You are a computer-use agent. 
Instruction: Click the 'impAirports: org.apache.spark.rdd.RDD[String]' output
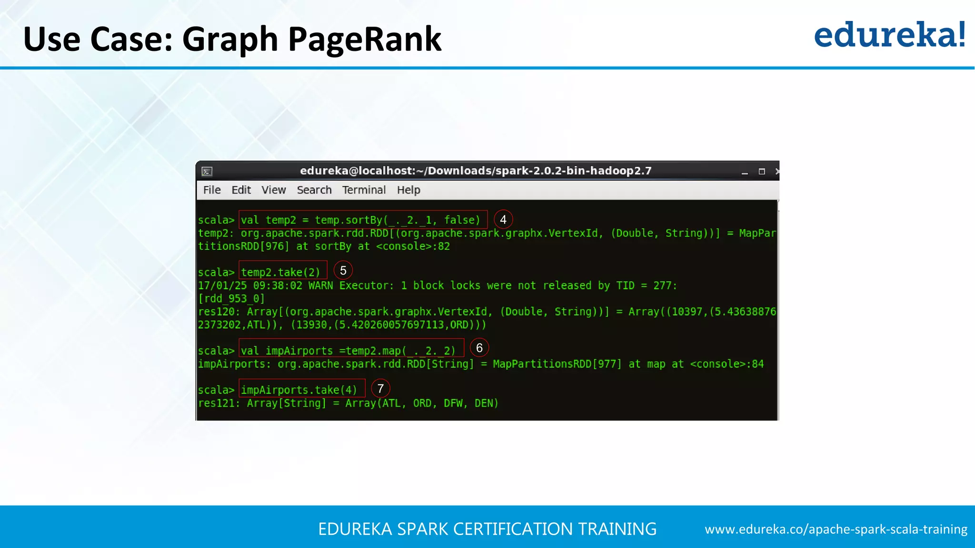pyautogui.click(x=481, y=364)
